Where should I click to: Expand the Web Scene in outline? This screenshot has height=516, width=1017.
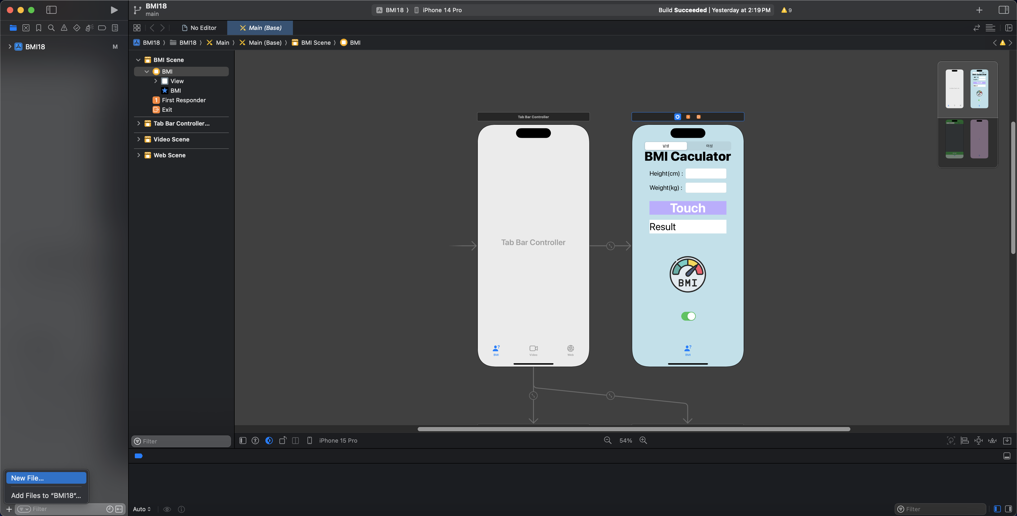139,155
